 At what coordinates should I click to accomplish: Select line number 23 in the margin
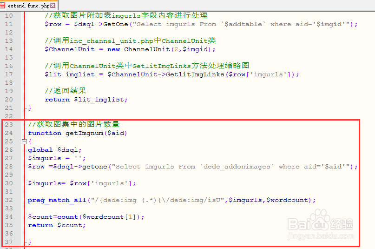click(x=9, y=125)
